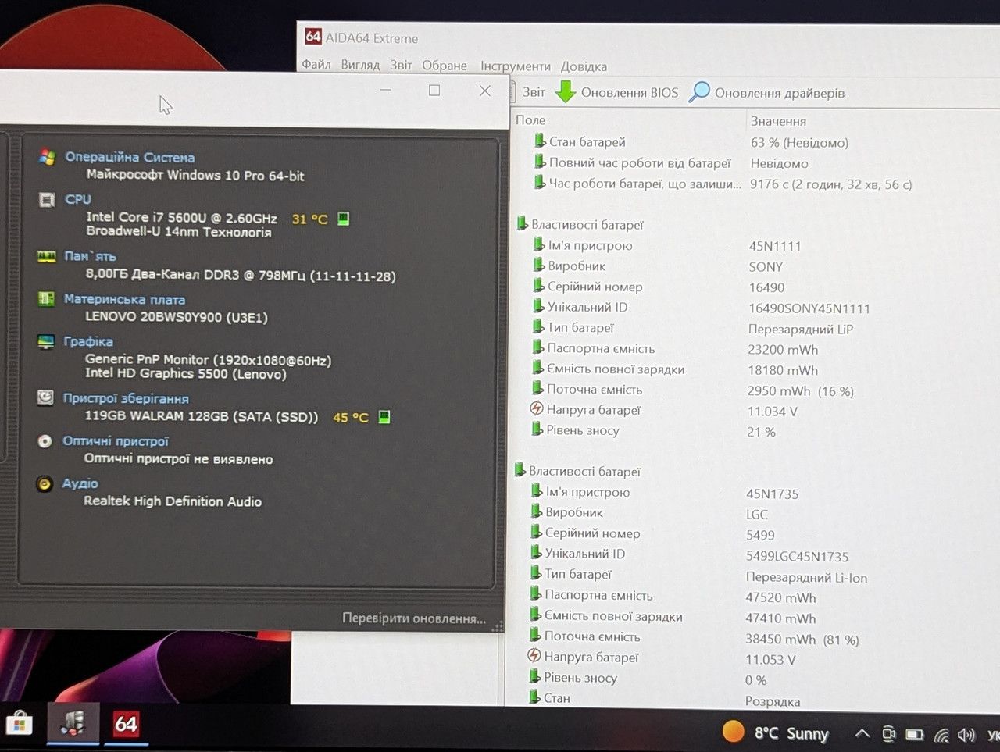Switch to Speccy on the taskbar

pyautogui.click(x=73, y=724)
